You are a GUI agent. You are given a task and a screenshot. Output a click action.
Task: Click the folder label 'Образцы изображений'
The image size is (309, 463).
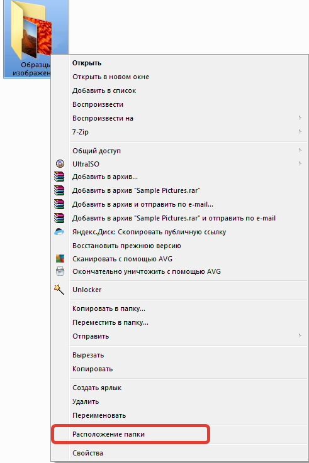31,69
